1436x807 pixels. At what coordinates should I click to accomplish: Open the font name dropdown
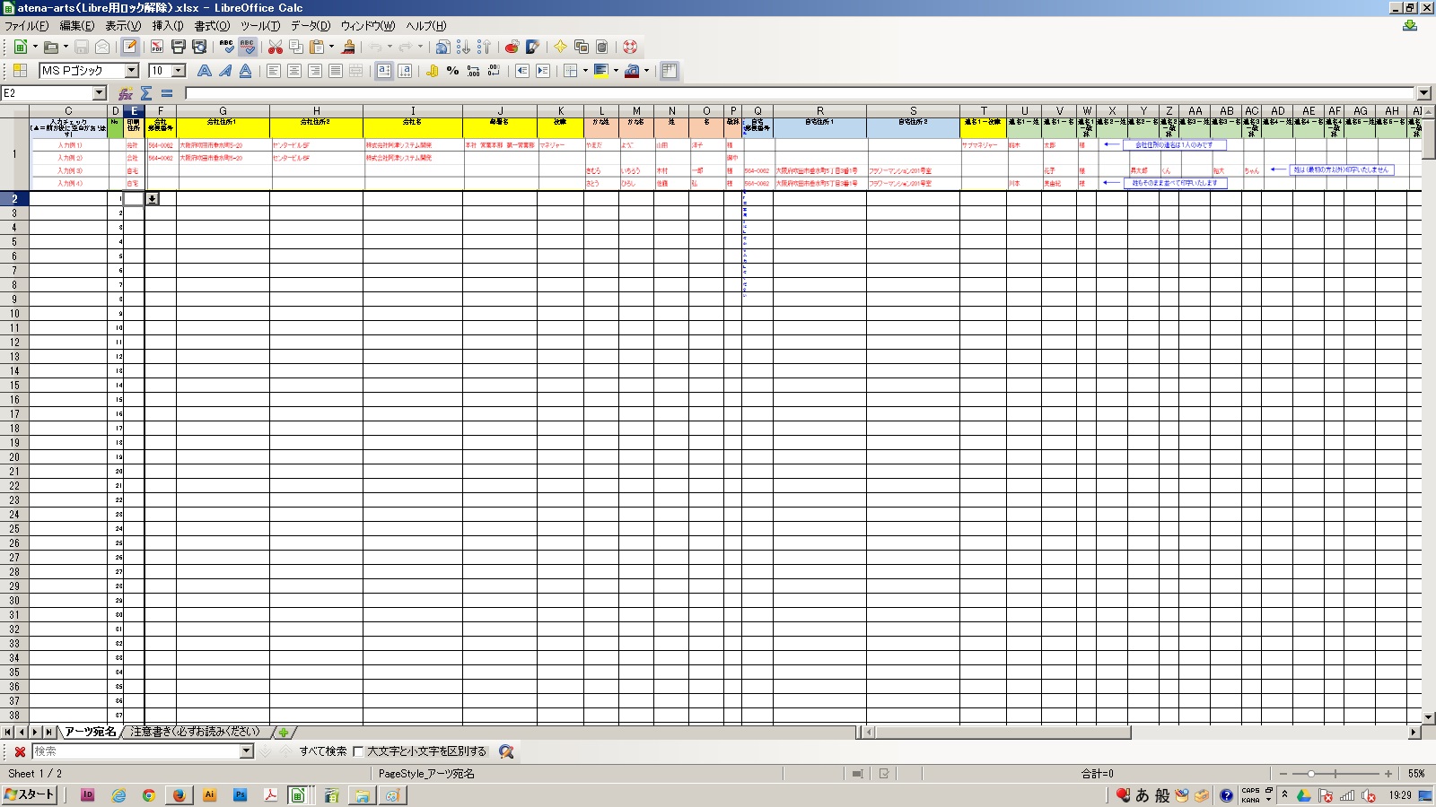pyautogui.click(x=131, y=71)
